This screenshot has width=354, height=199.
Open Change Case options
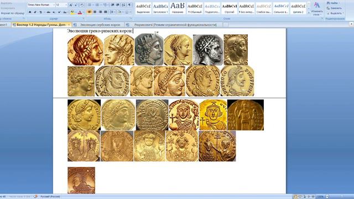[x=65, y=12]
